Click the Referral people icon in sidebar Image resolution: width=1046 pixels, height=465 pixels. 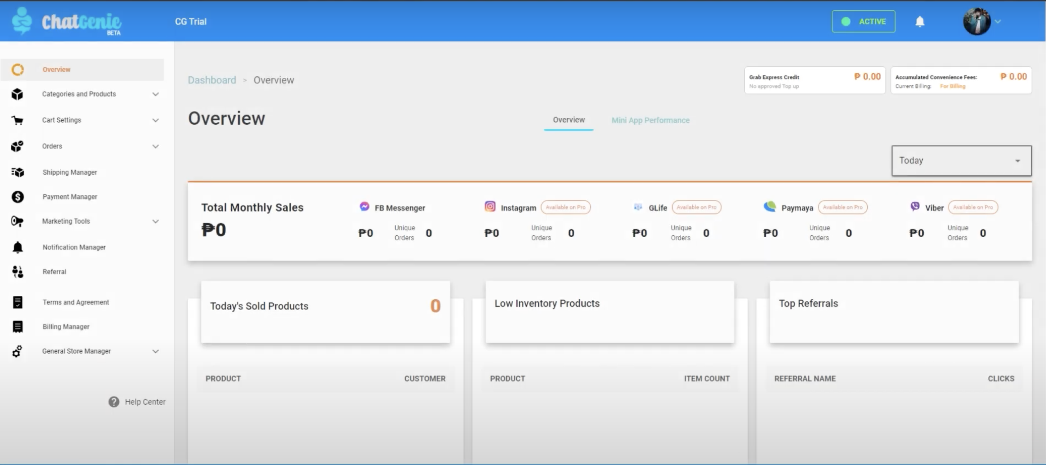[18, 272]
